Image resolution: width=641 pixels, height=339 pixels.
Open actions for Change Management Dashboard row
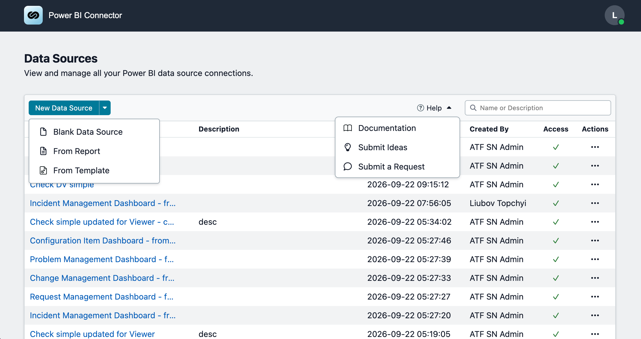(x=595, y=278)
